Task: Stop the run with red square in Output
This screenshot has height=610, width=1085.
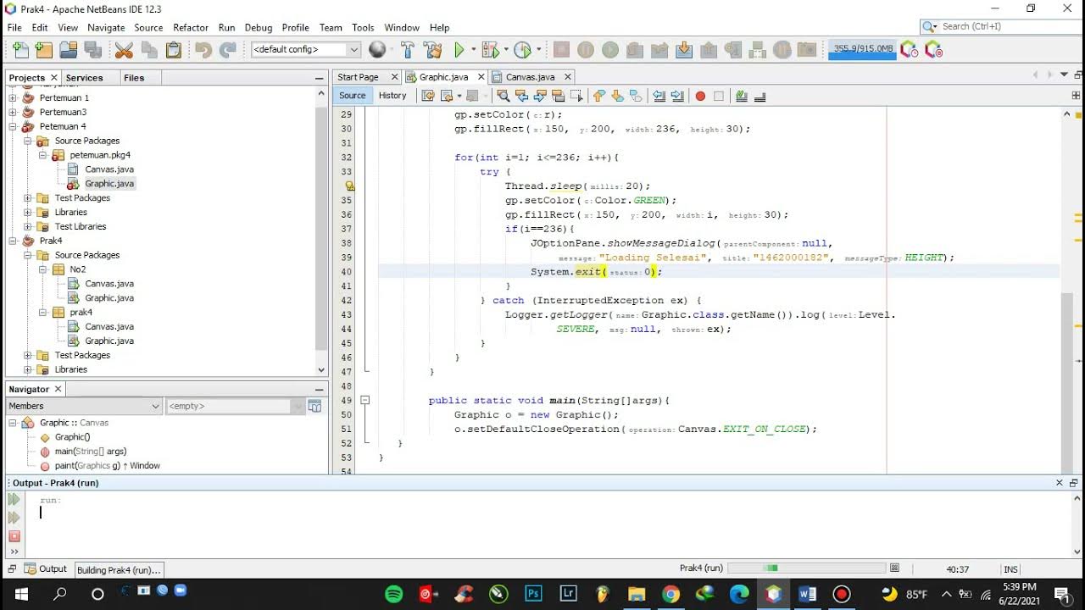Action: 14,536
